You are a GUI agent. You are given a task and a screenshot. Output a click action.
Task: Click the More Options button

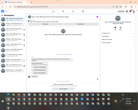(x=81, y=24)
